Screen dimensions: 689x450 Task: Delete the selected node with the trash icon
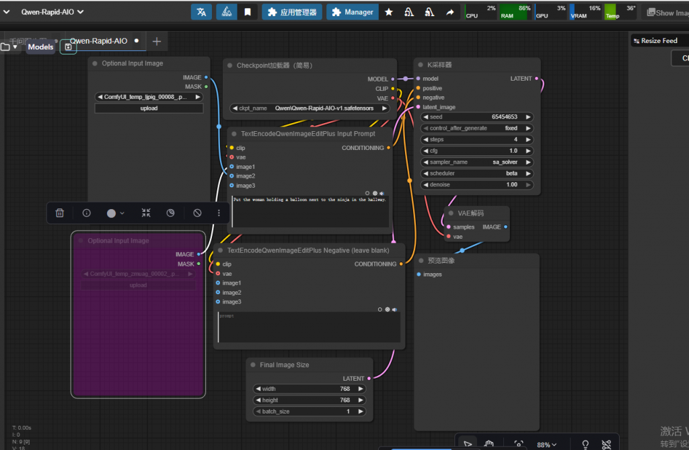click(x=60, y=213)
